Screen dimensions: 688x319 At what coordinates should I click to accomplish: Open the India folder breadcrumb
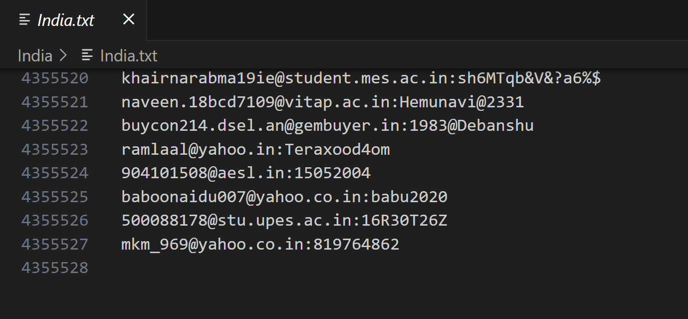pyautogui.click(x=35, y=55)
